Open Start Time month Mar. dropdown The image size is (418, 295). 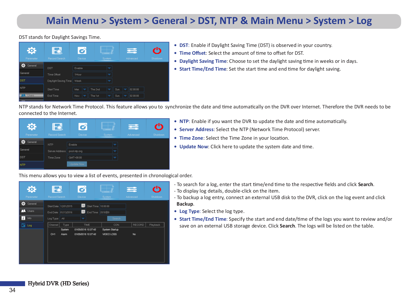tap(80, 89)
